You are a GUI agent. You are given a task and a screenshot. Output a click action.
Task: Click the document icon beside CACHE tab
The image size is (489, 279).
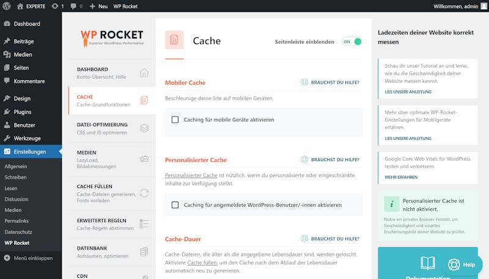[x=144, y=100]
